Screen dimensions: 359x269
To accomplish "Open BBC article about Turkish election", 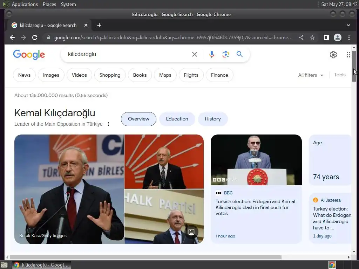I will pos(255,207).
